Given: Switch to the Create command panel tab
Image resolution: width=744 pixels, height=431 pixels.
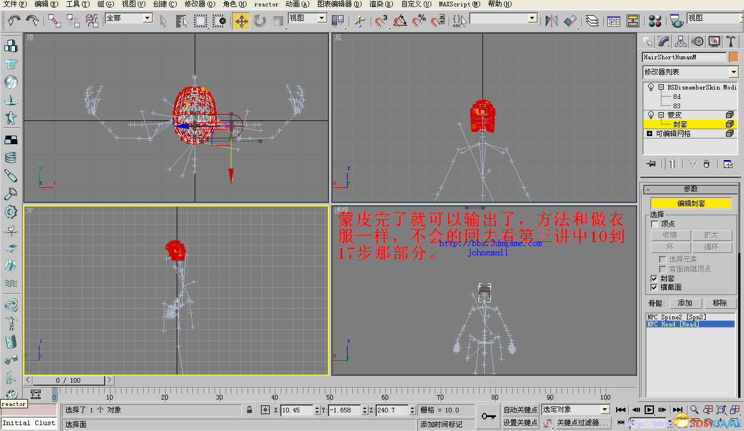Looking at the screenshot, I should tap(647, 41).
